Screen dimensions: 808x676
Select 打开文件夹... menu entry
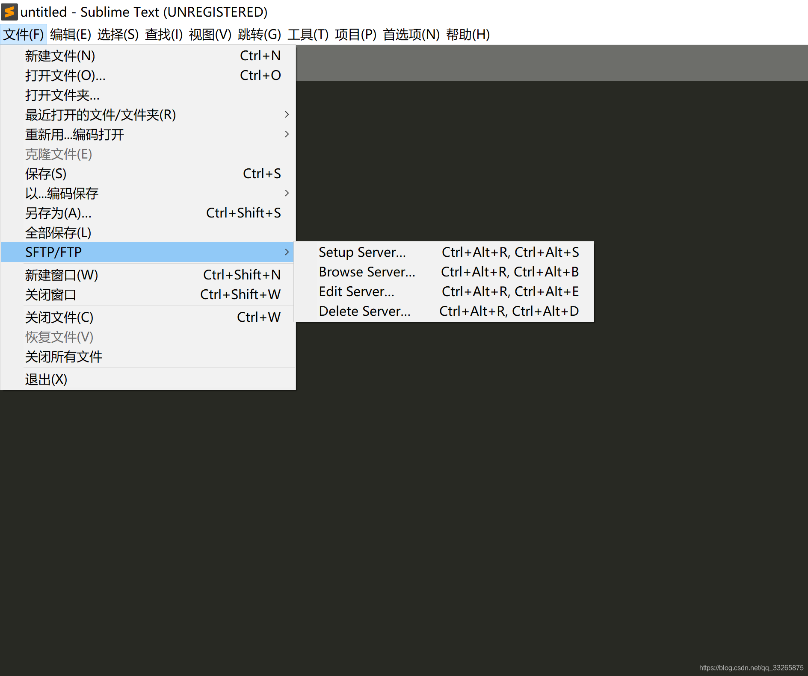click(x=148, y=95)
